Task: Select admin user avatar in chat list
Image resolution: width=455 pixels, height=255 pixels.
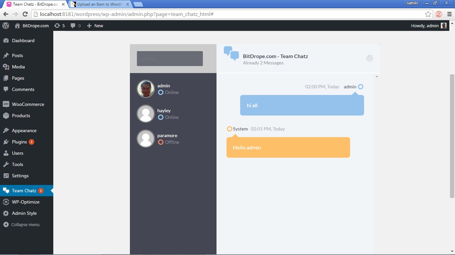Action: (x=146, y=89)
